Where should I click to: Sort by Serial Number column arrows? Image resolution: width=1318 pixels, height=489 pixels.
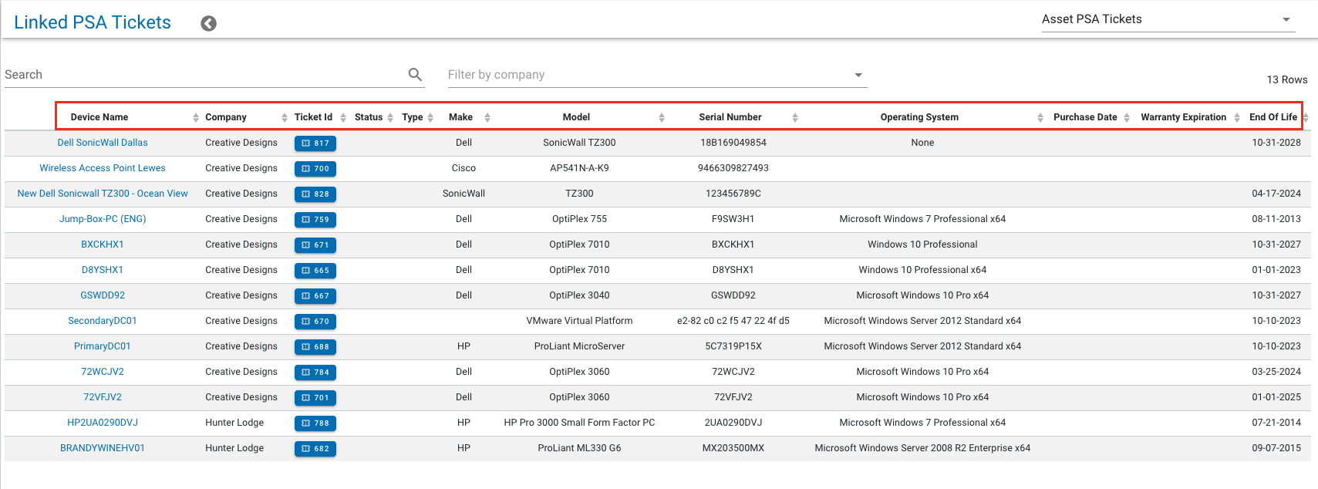795,117
